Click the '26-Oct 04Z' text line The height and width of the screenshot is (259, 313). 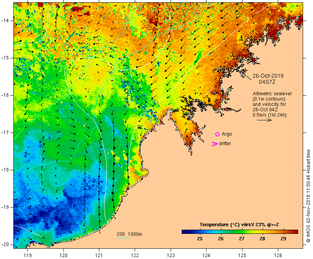click(265, 110)
